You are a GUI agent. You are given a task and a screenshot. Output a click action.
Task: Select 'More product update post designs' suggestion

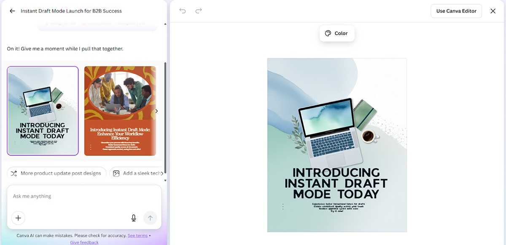(x=57, y=173)
